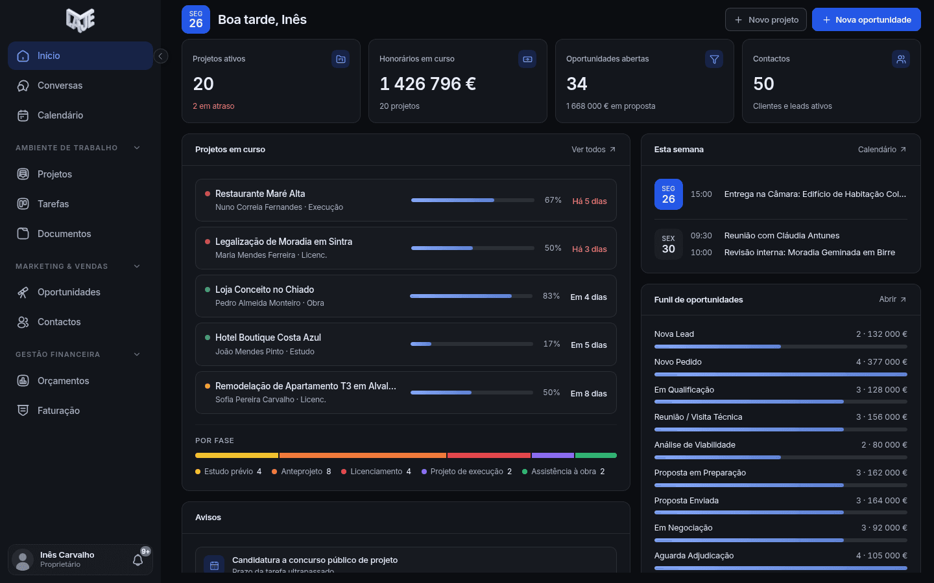The width and height of the screenshot is (934, 583).
Task: Click the Documentos folder icon in sidebar
Action: 23,234
